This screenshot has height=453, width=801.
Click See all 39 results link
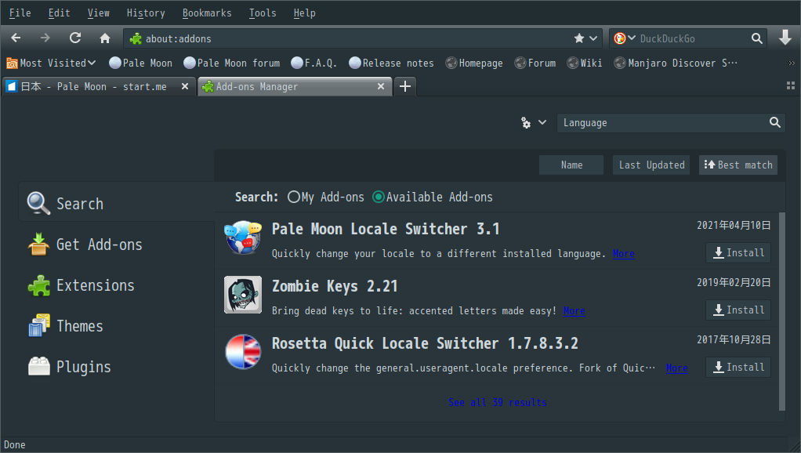[498, 402]
